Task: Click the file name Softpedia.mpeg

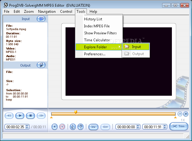Action: click(x=16, y=29)
